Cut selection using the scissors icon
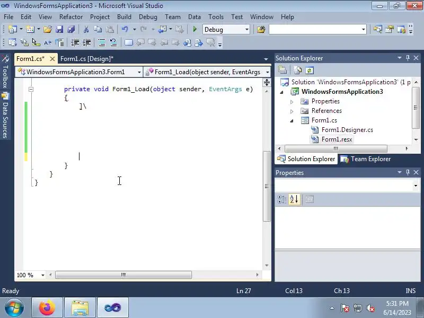 [x=86, y=29]
